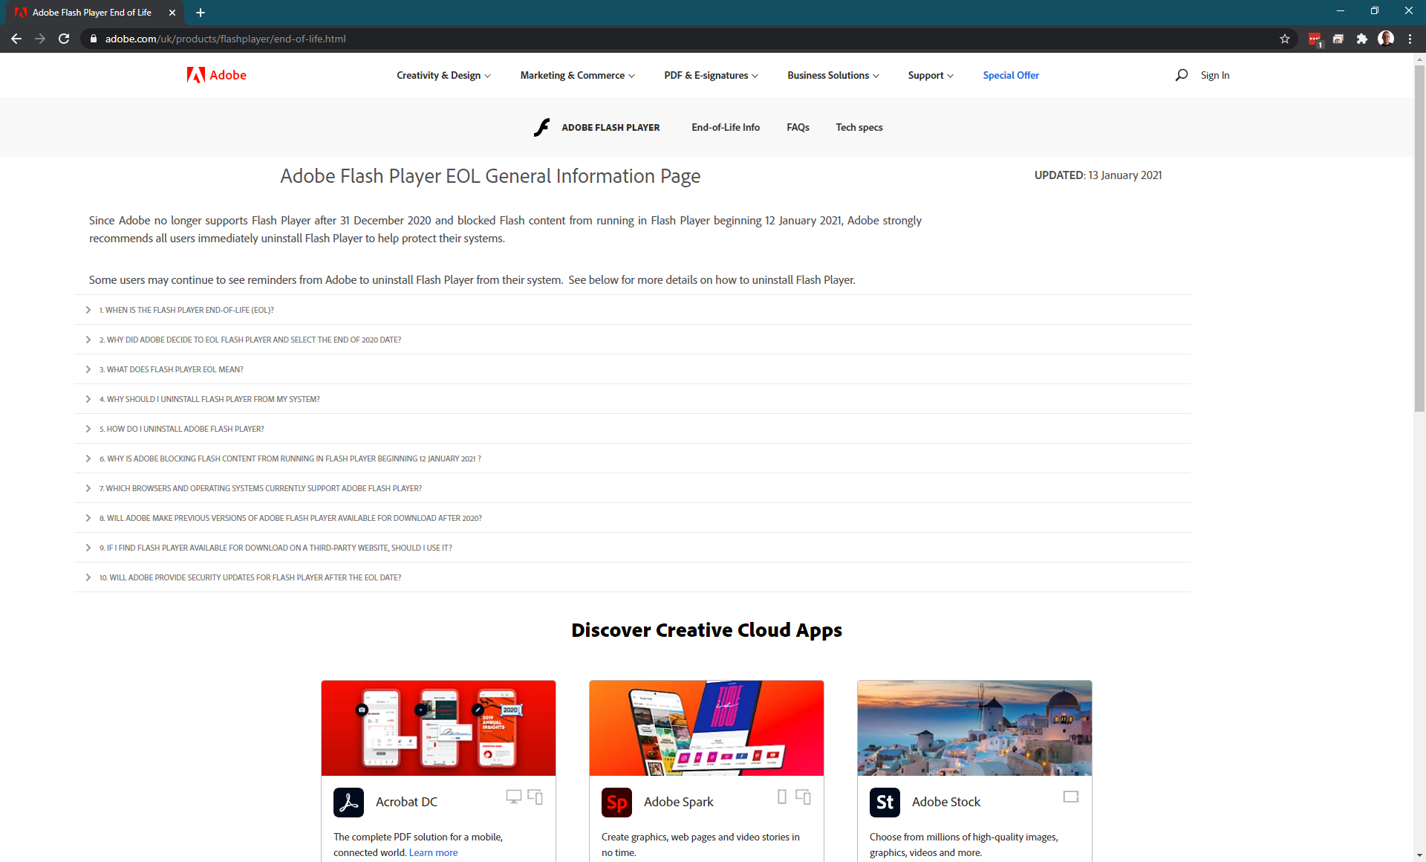
Task: Click the browser reload/refresh icon
Action: pyautogui.click(x=62, y=39)
